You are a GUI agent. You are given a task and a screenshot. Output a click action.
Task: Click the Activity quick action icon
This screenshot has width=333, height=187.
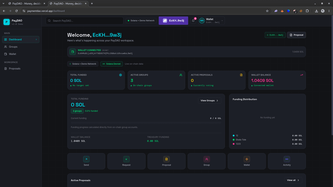click(287, 159)
